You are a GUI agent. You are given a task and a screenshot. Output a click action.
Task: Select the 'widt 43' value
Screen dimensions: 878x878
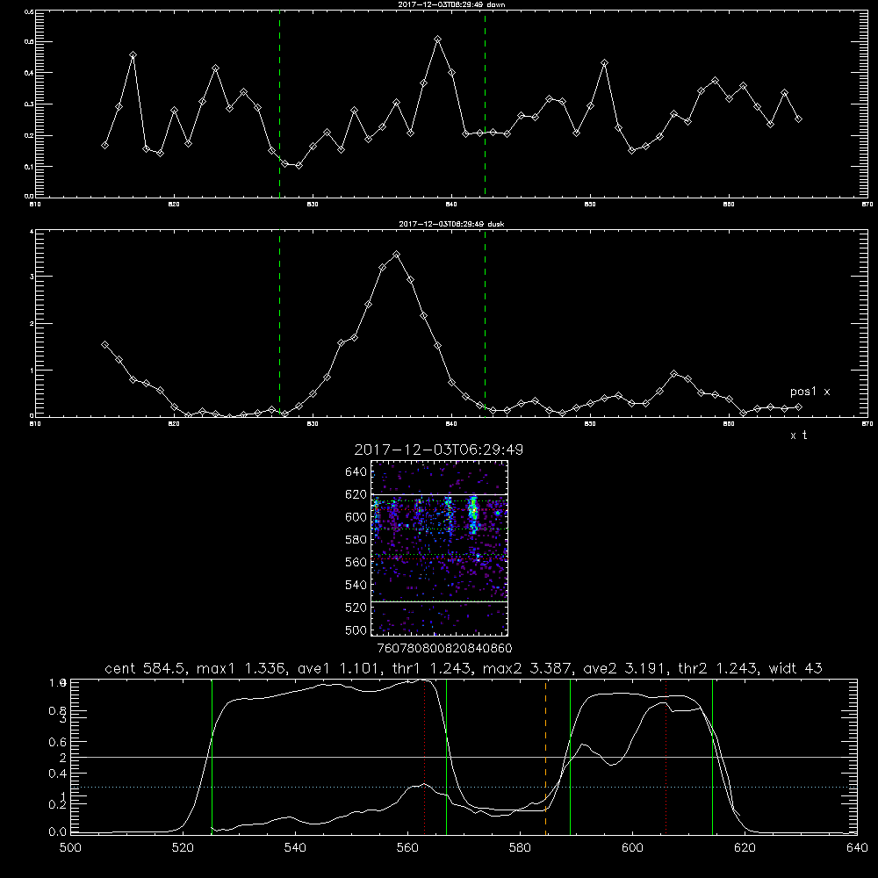[x=795, y=668]
